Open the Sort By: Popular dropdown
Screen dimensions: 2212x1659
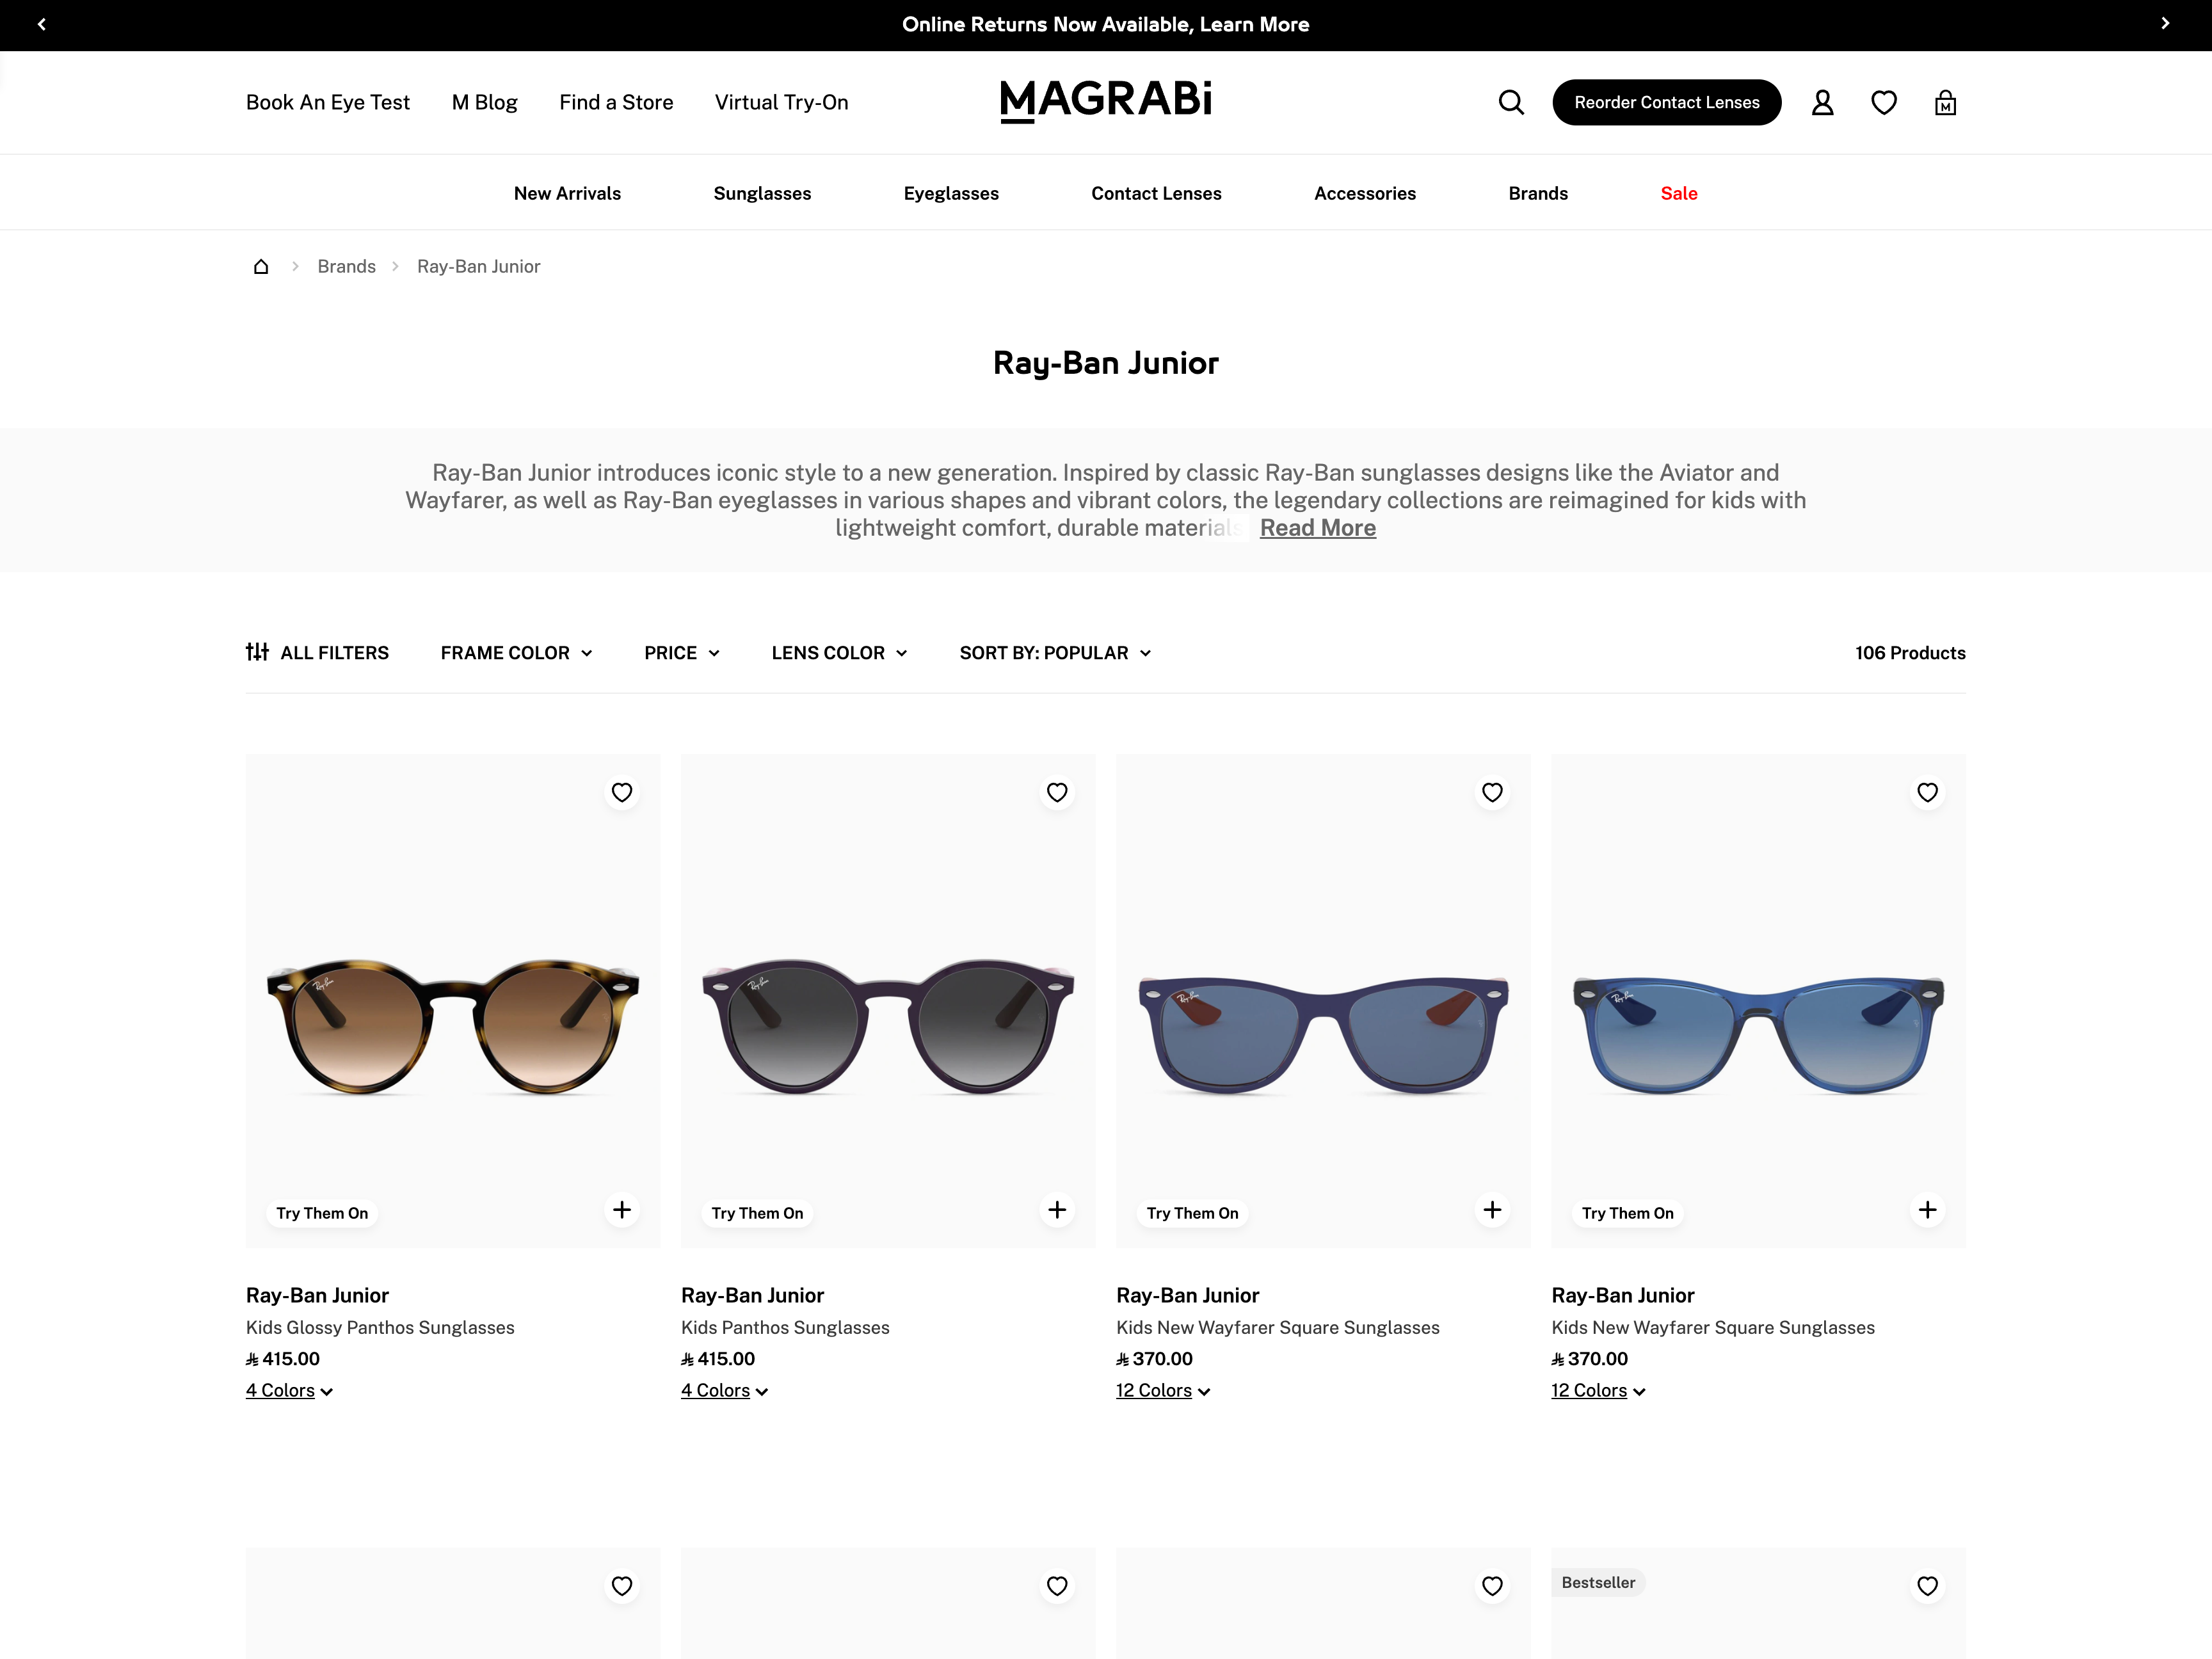pos(1055,653)
